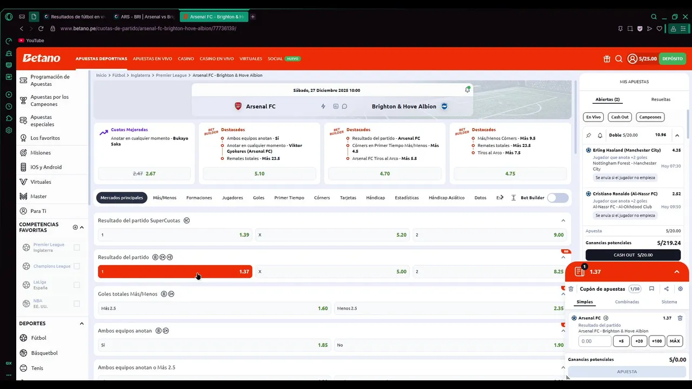
Task: Select the Cuotas Mejoradas 2.67 odds box
Action: [x=144, y=174]
